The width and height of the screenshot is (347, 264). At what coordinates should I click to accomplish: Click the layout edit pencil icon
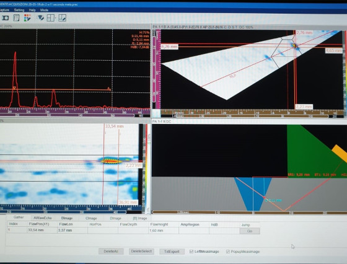pos(62,18)
